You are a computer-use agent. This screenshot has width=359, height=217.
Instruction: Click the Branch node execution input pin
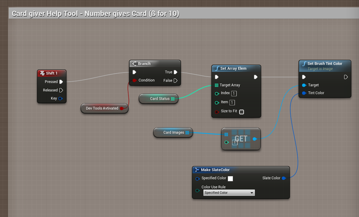pyautogui.click(x=134, y=72)
